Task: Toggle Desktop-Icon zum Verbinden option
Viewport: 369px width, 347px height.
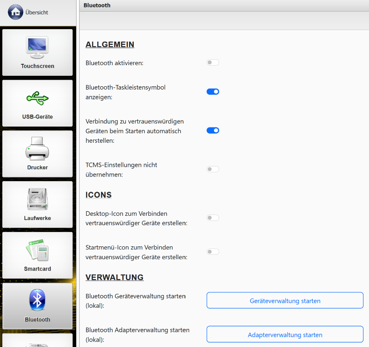Action: click(213, 218)
